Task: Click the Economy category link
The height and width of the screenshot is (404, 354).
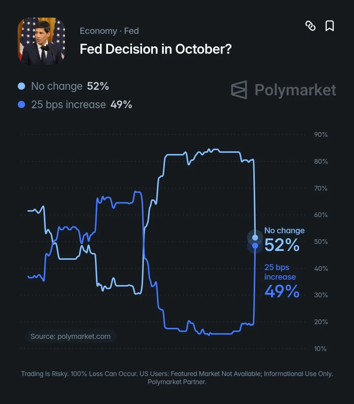Action: coord(98,31)
